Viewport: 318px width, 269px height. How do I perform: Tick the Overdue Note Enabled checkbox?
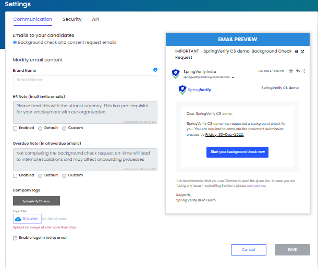click(x=15, y=176)
